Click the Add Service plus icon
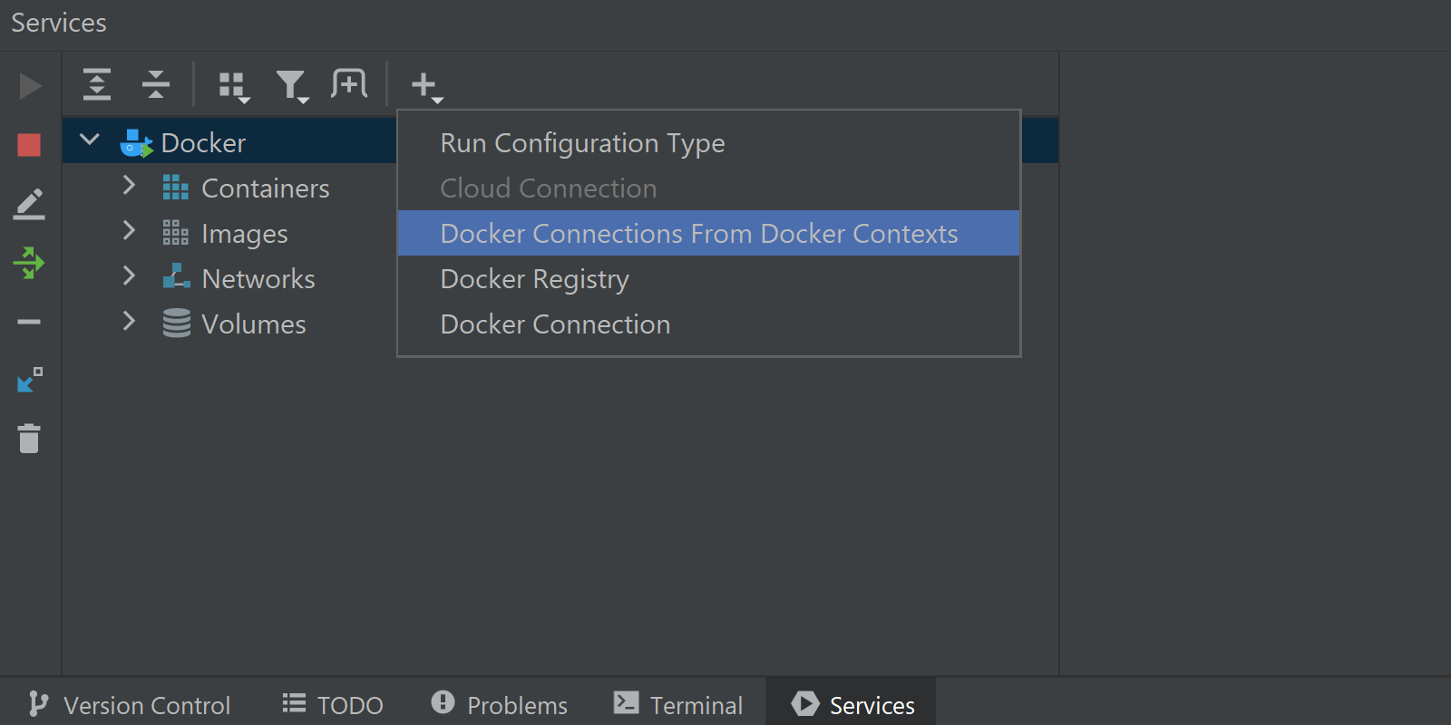Screen dimensions: 1451x725 tap(425, 86)
